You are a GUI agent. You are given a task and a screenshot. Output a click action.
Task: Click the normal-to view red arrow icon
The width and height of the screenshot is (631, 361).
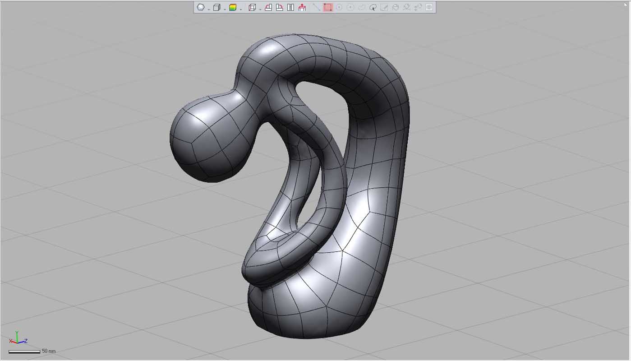[x=302, y=7]
